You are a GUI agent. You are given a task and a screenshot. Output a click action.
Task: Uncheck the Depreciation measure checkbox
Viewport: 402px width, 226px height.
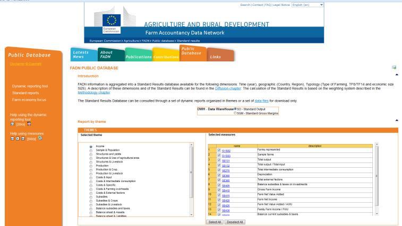coord(219,175)
